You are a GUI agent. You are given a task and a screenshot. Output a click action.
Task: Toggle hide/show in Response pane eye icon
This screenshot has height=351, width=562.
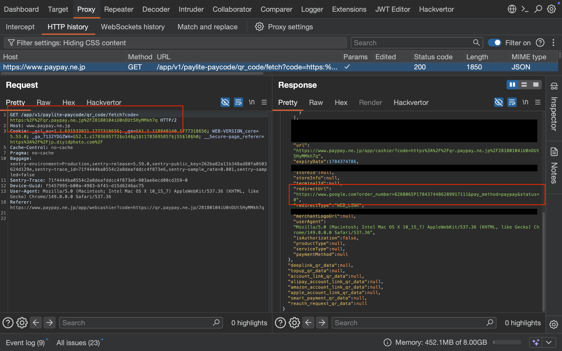[x=499, y=102]
